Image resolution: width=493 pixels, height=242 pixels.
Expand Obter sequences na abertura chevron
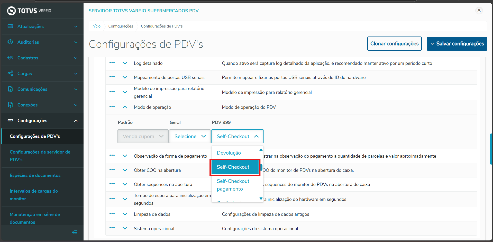pos(125,184)
